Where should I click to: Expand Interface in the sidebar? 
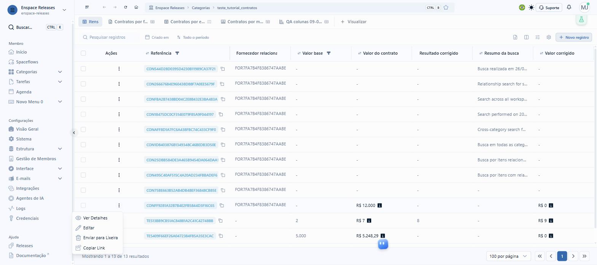click(60, 169)
